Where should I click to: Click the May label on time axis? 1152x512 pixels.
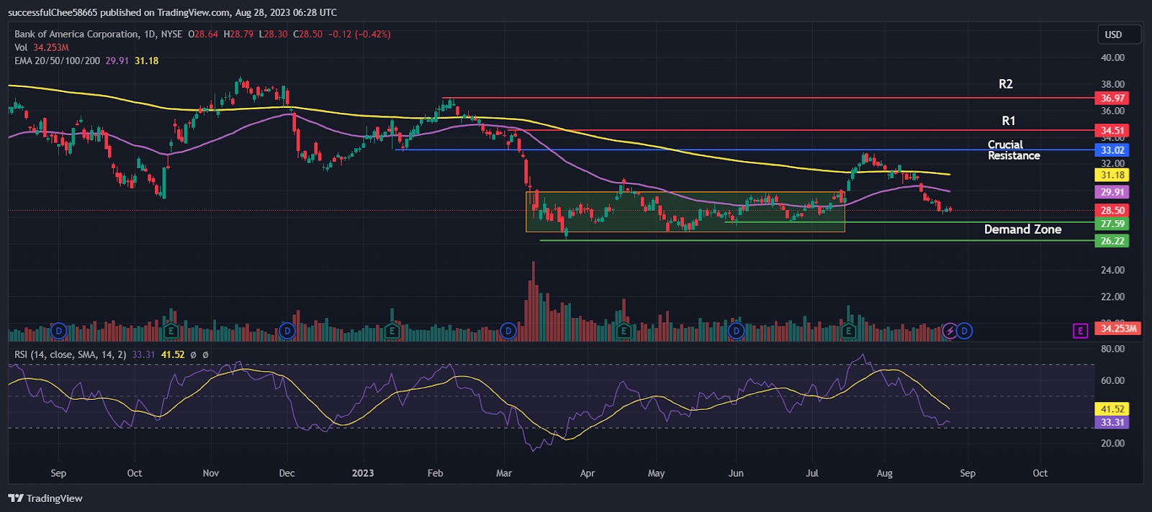(x=656, y=473)
